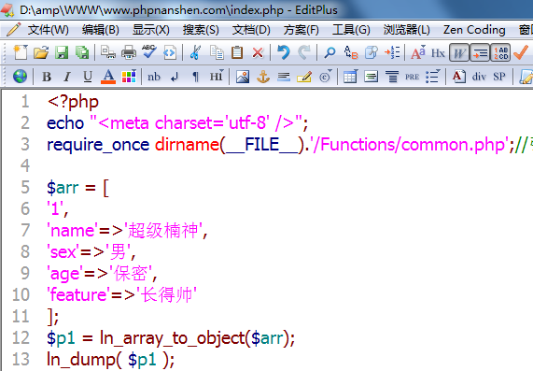Image resolution: width=533 pixels, height=371 pixels.
Task: Toggle Word Wrap with the W button
Action: pyautogui.click(x=459, y=52)
